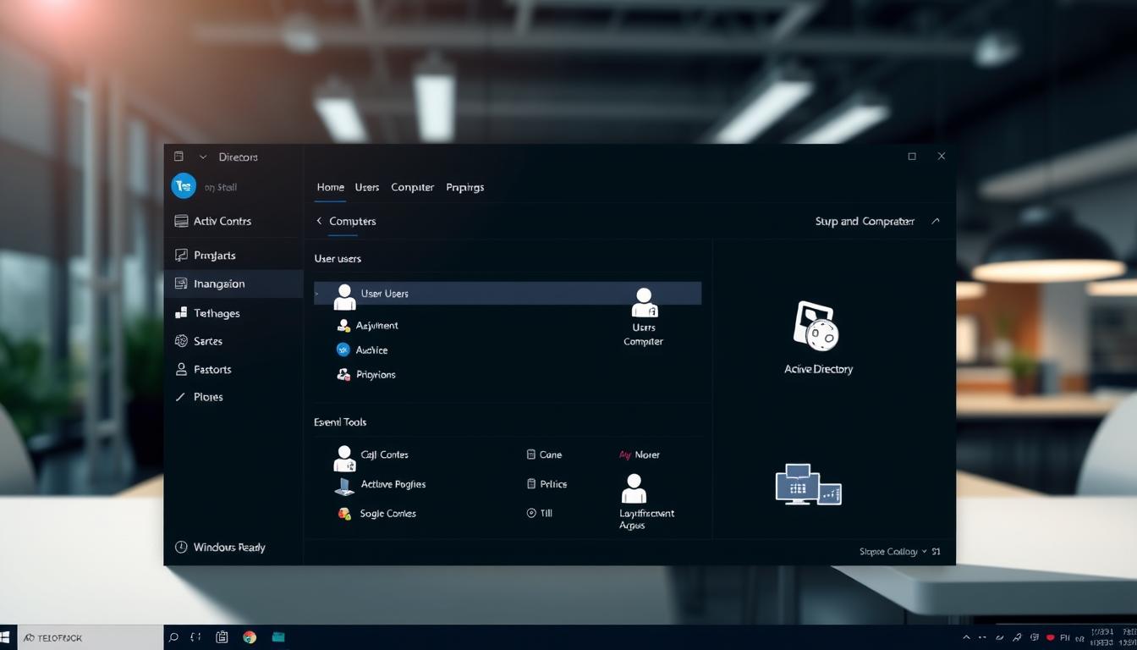The height and width of the screenshot is (650, 1137).
Task: Click the blue profile avatar in sidebar
Action: [184, 185]
